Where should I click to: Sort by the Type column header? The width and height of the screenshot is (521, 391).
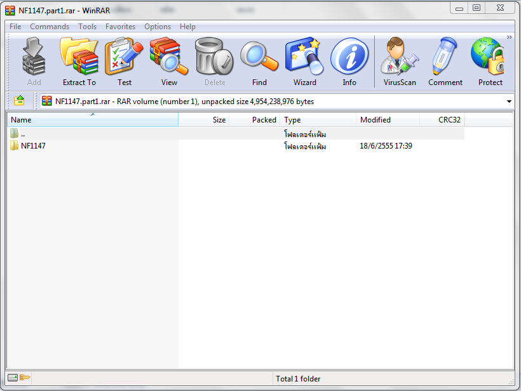(318, 120)
